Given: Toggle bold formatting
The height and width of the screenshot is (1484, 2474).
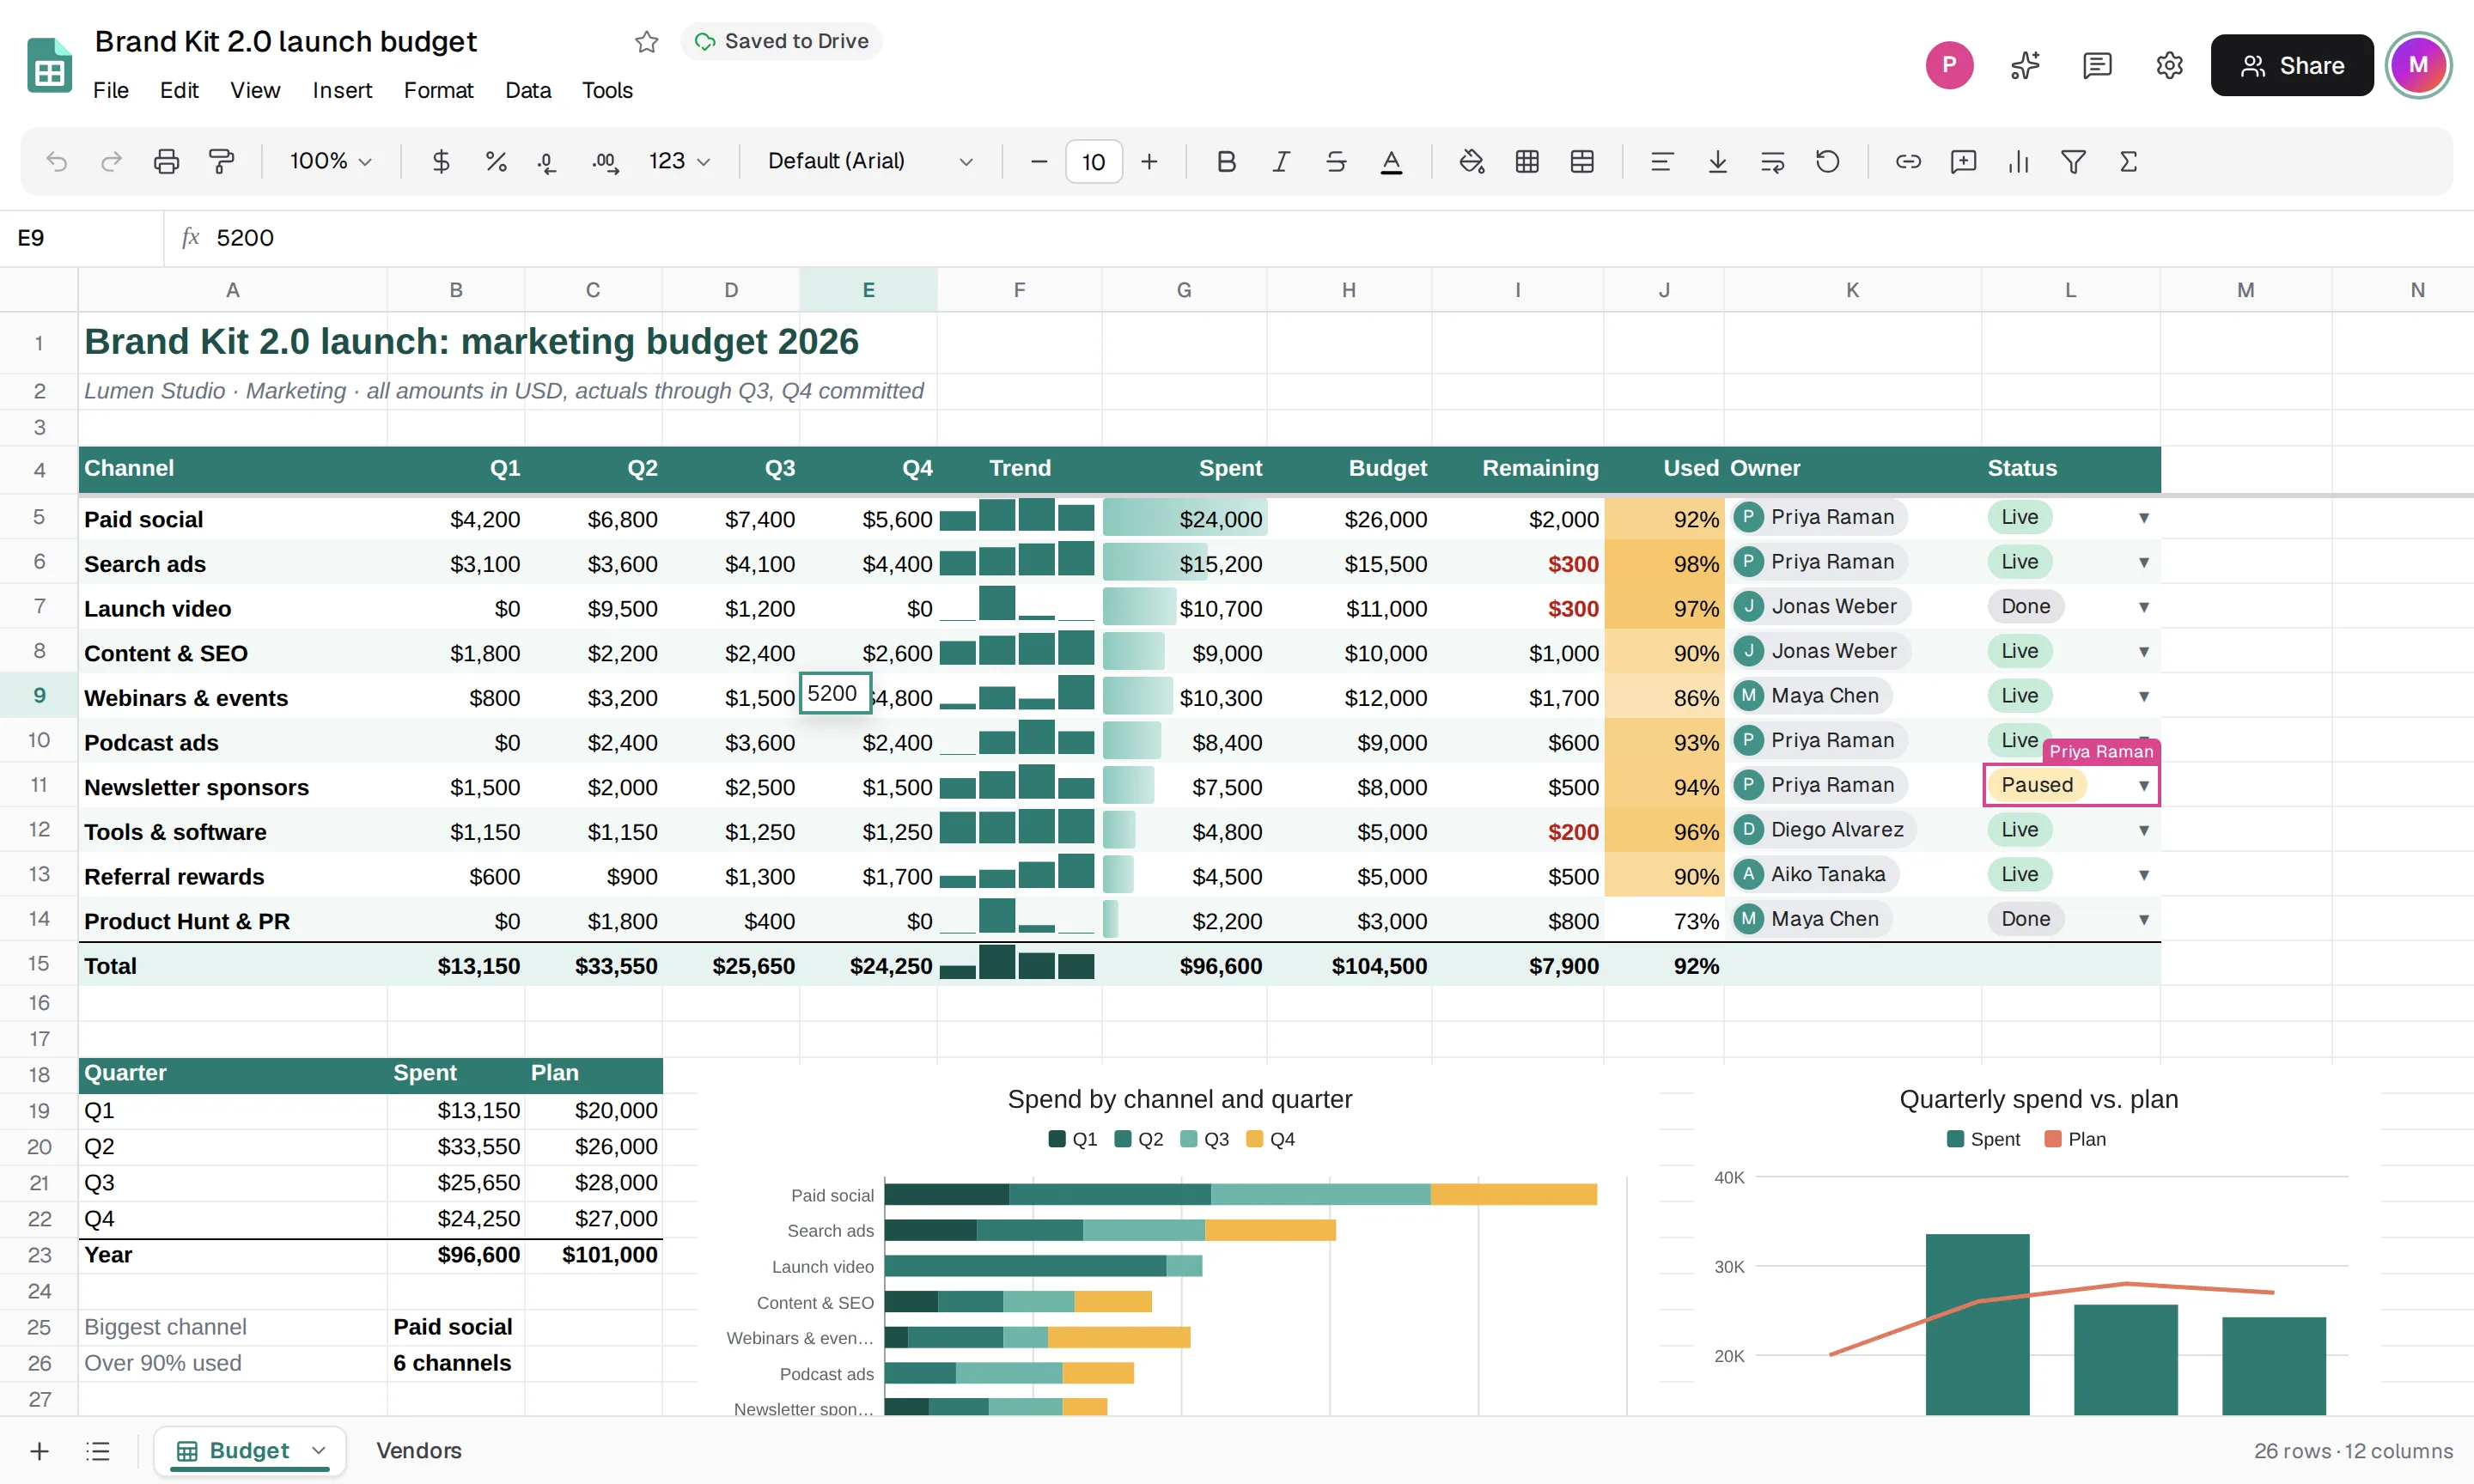Looking at the screenshot, I should coord(1226,161).
